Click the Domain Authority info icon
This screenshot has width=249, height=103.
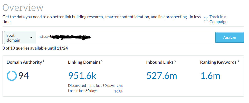click(x=44, y=61)
